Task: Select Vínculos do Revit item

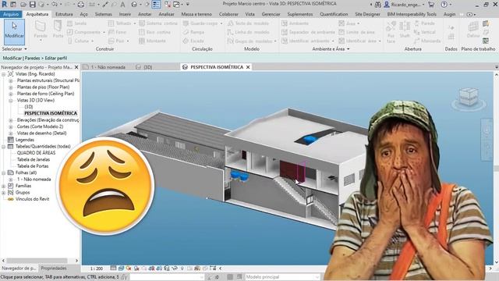Action: pyautogui.click(x=33, y=199)
